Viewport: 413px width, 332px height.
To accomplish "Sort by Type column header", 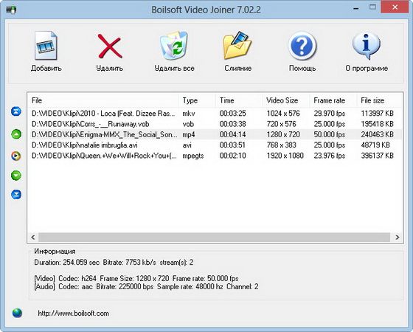I will pyautogui.click(x=197, y=100).
